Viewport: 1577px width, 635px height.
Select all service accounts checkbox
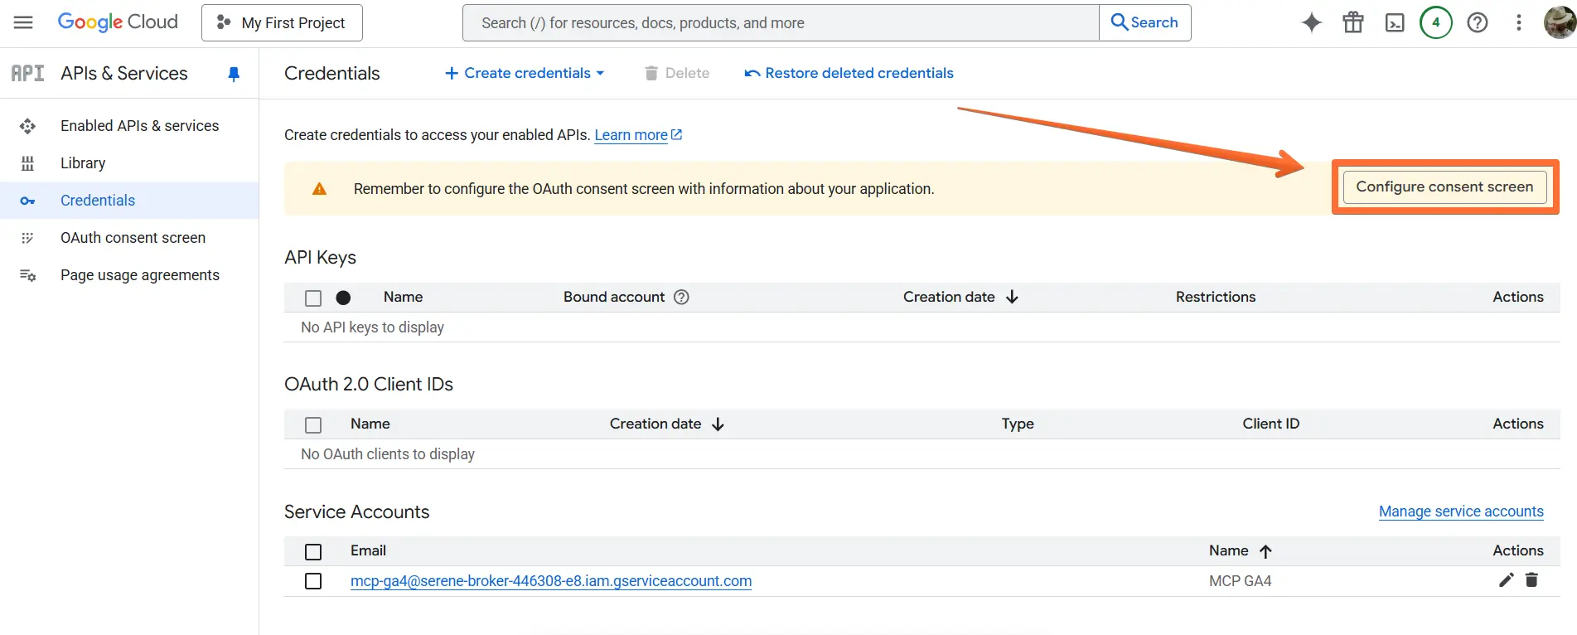pyautogui.click(x=313, y=551)
